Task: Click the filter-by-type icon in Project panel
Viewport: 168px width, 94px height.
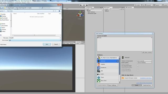Action: [x=121, y=9]
